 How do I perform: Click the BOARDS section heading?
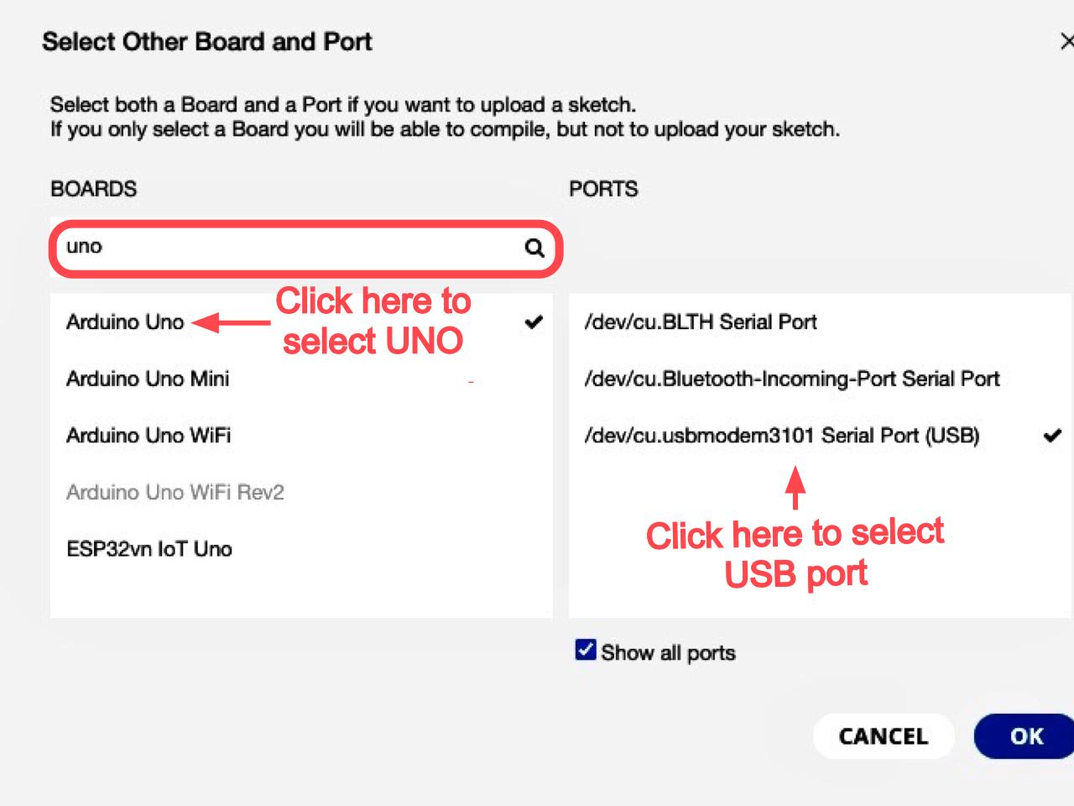click(93, 189)
